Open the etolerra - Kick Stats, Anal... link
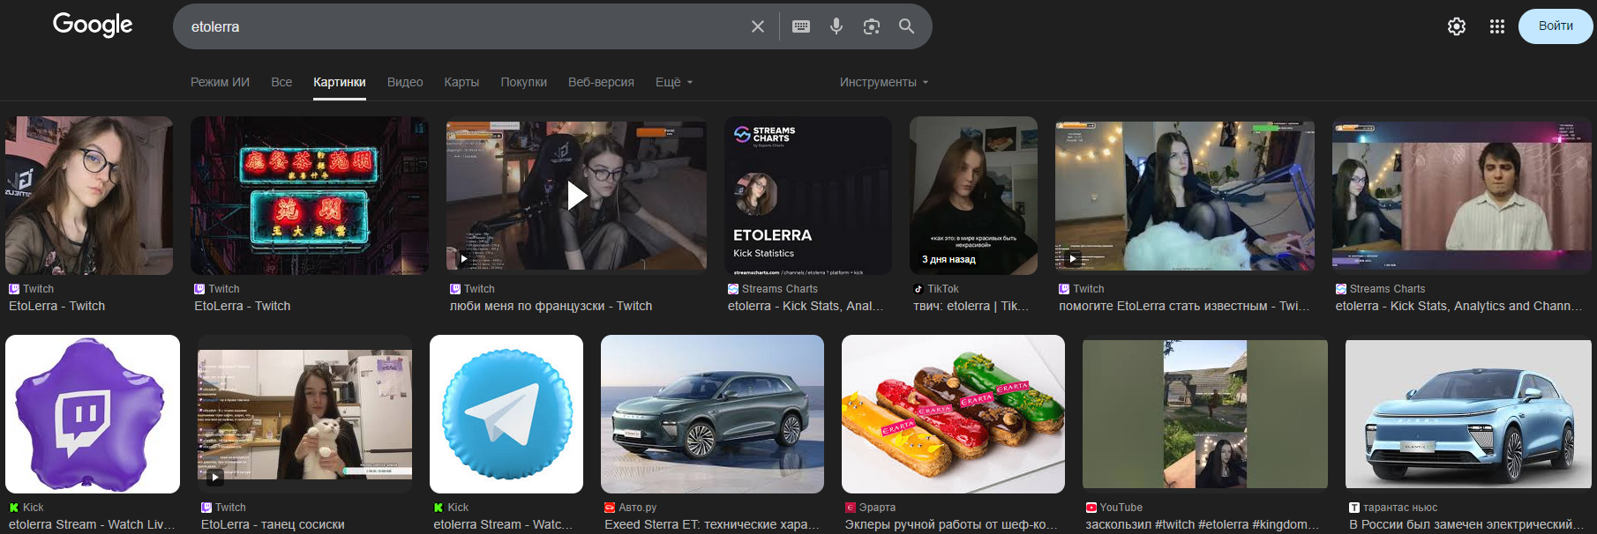 tap(806, 306)
